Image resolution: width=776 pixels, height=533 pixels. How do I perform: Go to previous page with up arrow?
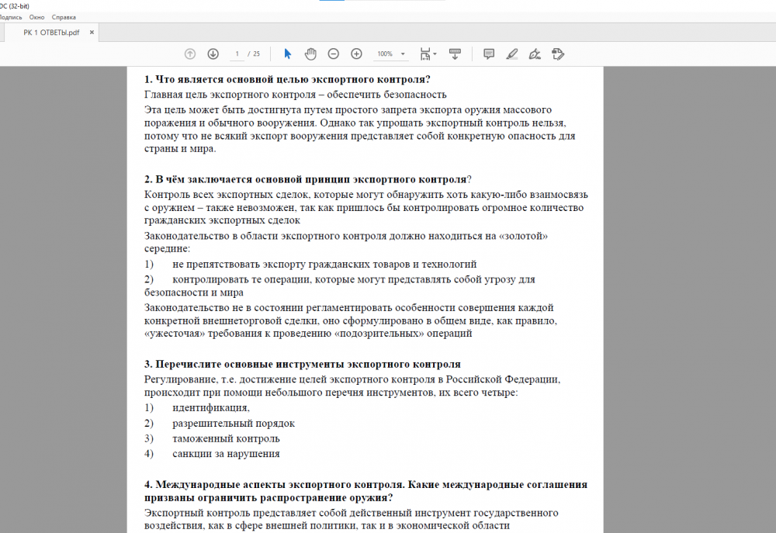[190, 54]
